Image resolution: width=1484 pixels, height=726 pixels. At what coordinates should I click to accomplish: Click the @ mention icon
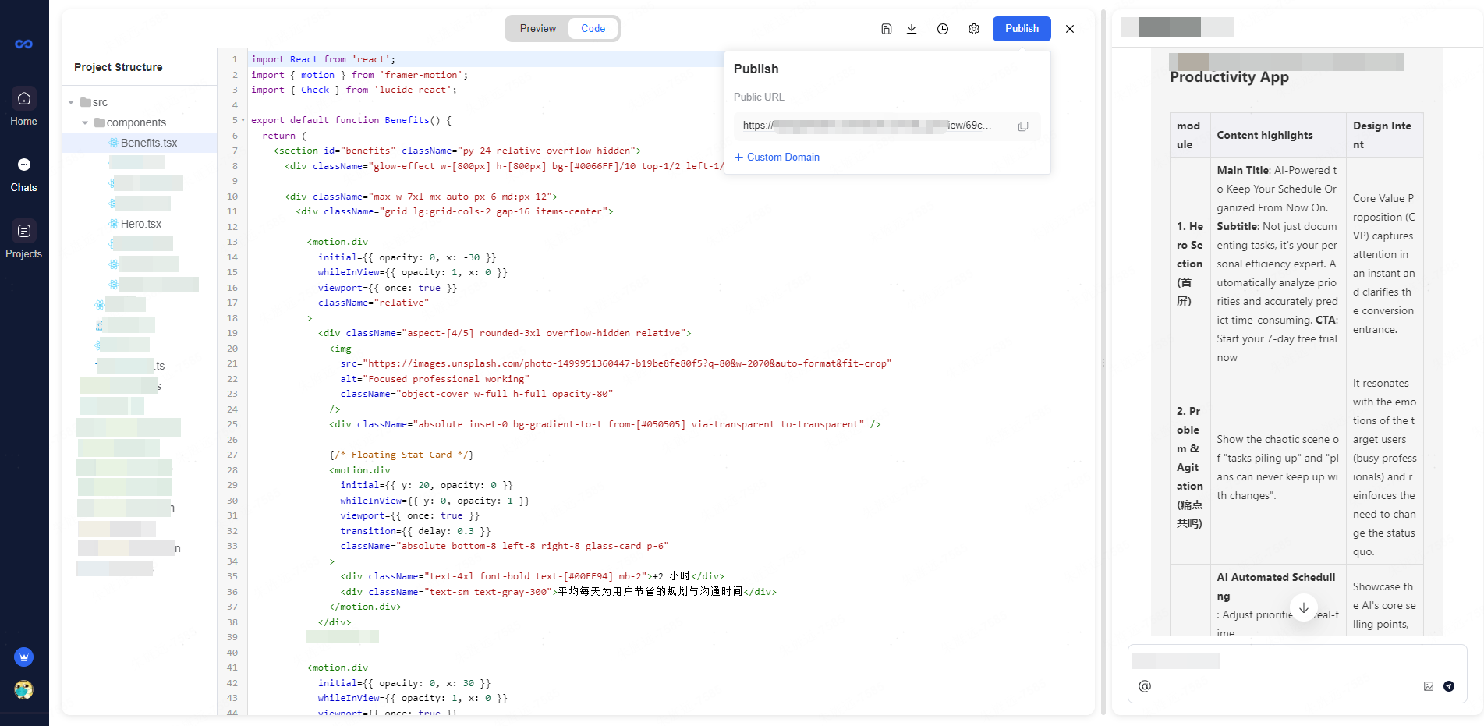click(x=1144, y=686)
